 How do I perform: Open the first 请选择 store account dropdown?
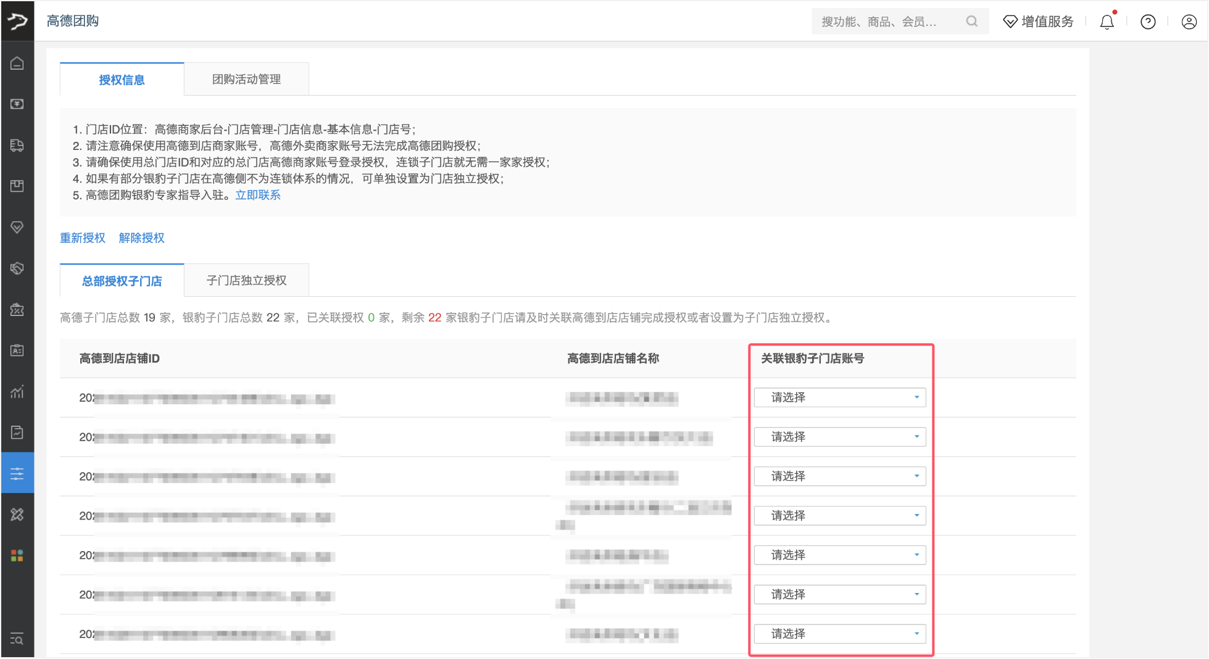[840, 397]
